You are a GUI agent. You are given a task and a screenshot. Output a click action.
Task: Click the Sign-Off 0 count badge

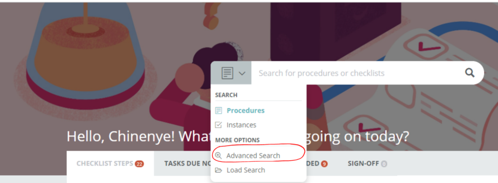(x=384, y=164)
